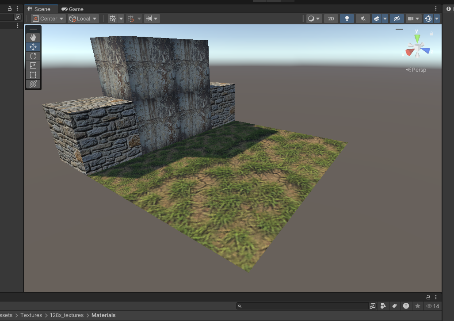Open the Gizmos dropdown arrow

[437, 19]
